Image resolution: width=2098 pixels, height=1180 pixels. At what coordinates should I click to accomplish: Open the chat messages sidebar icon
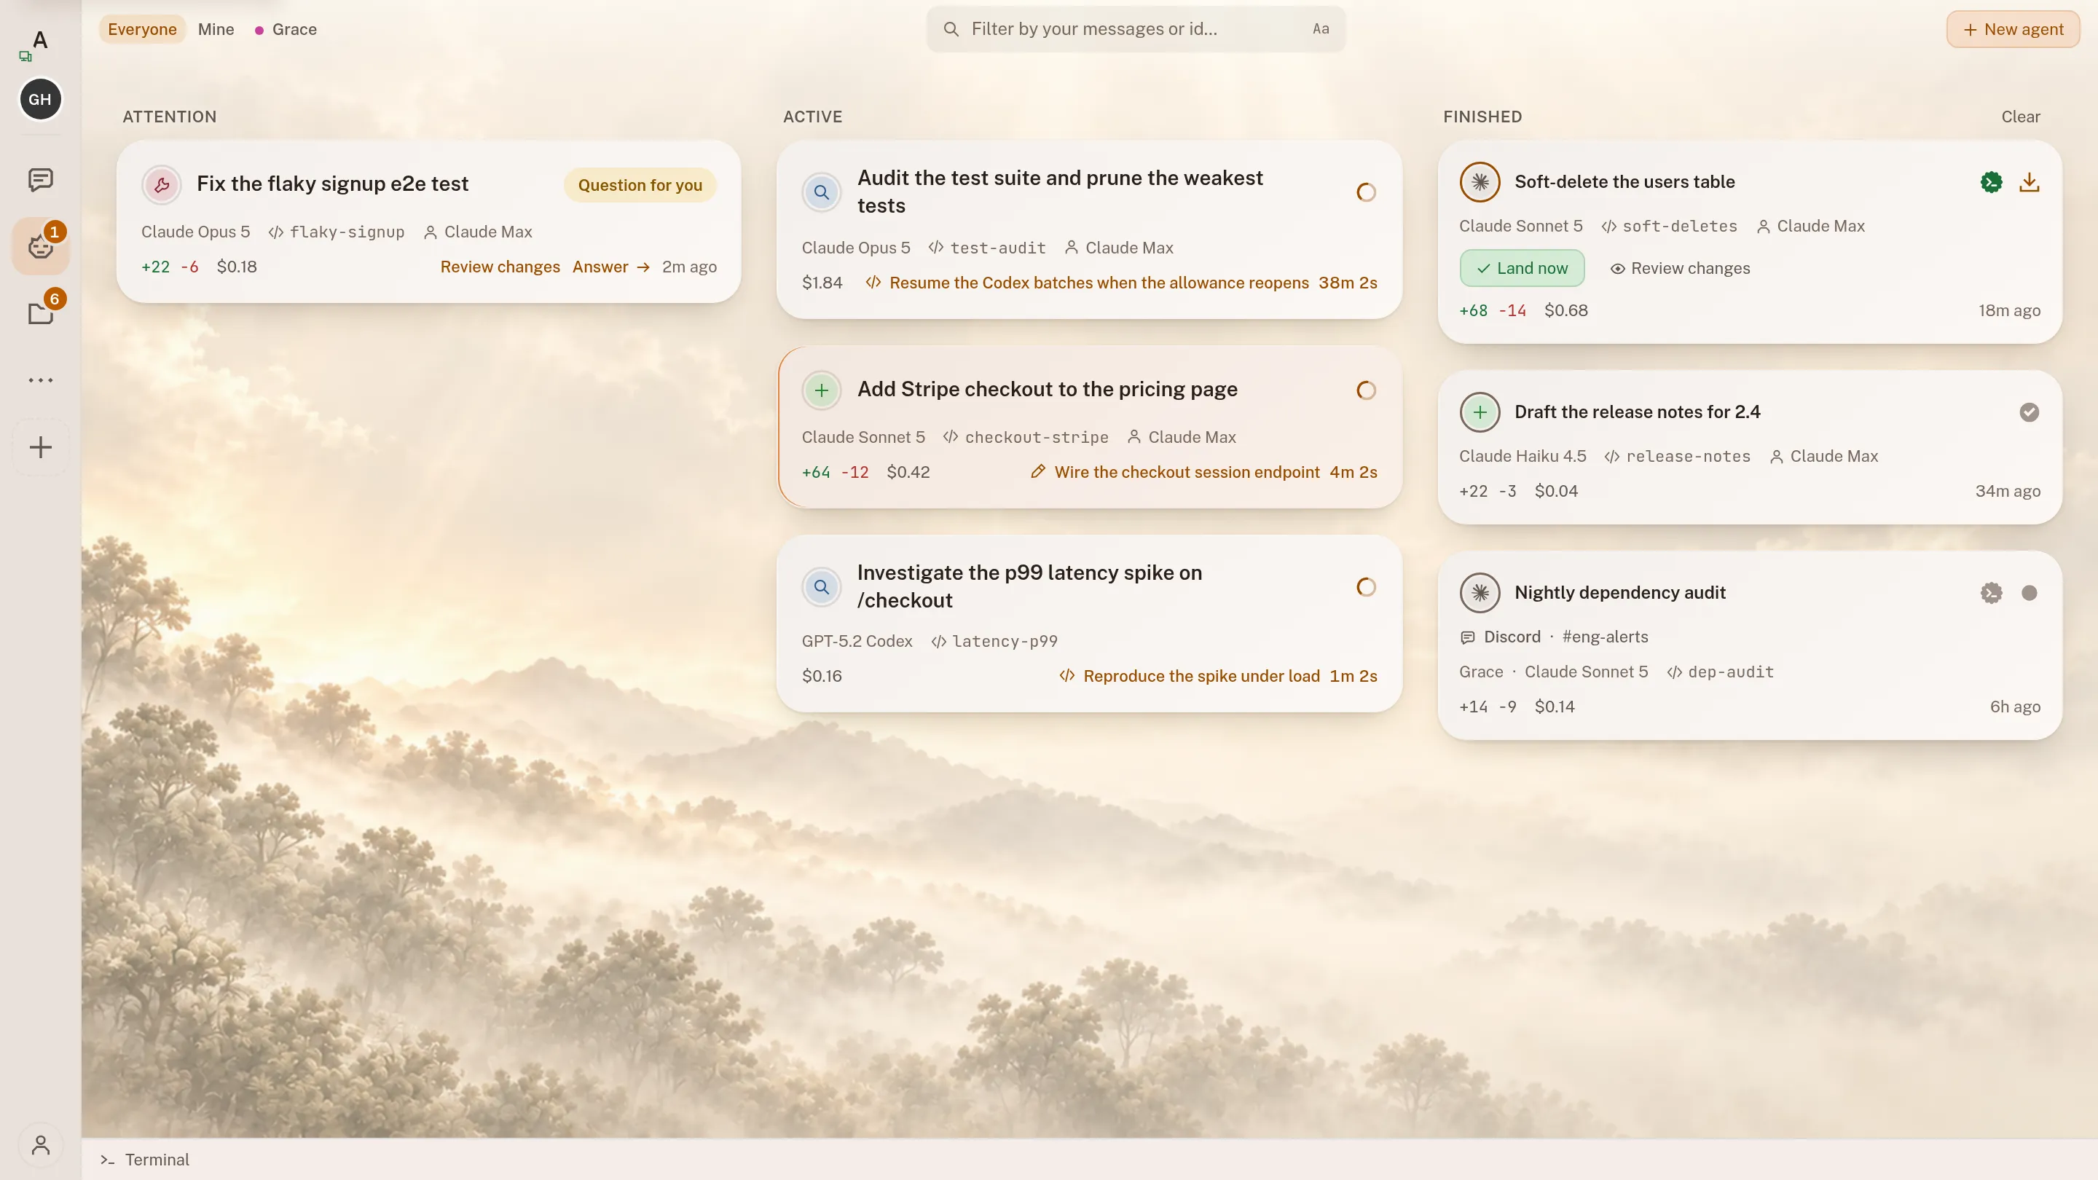point(40,179)
